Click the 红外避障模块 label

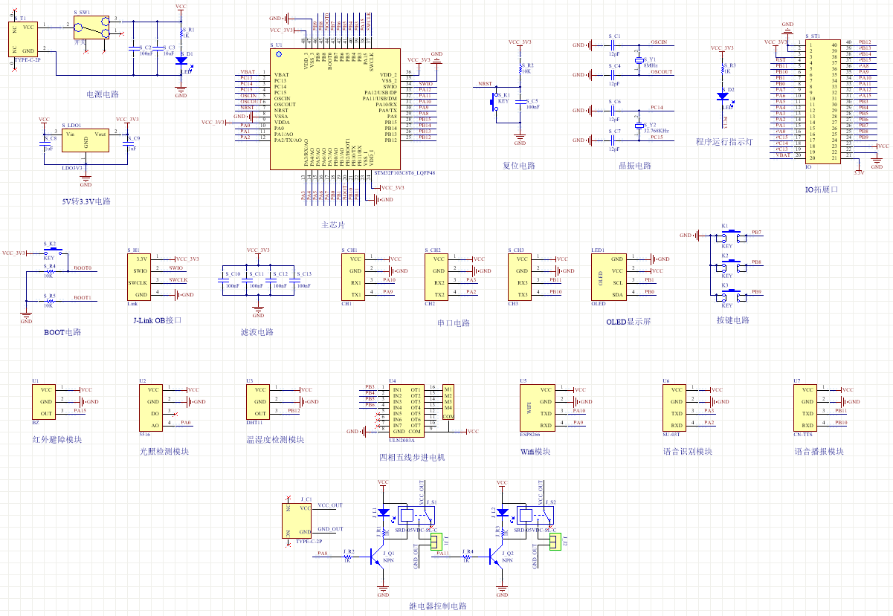[57, 439]
